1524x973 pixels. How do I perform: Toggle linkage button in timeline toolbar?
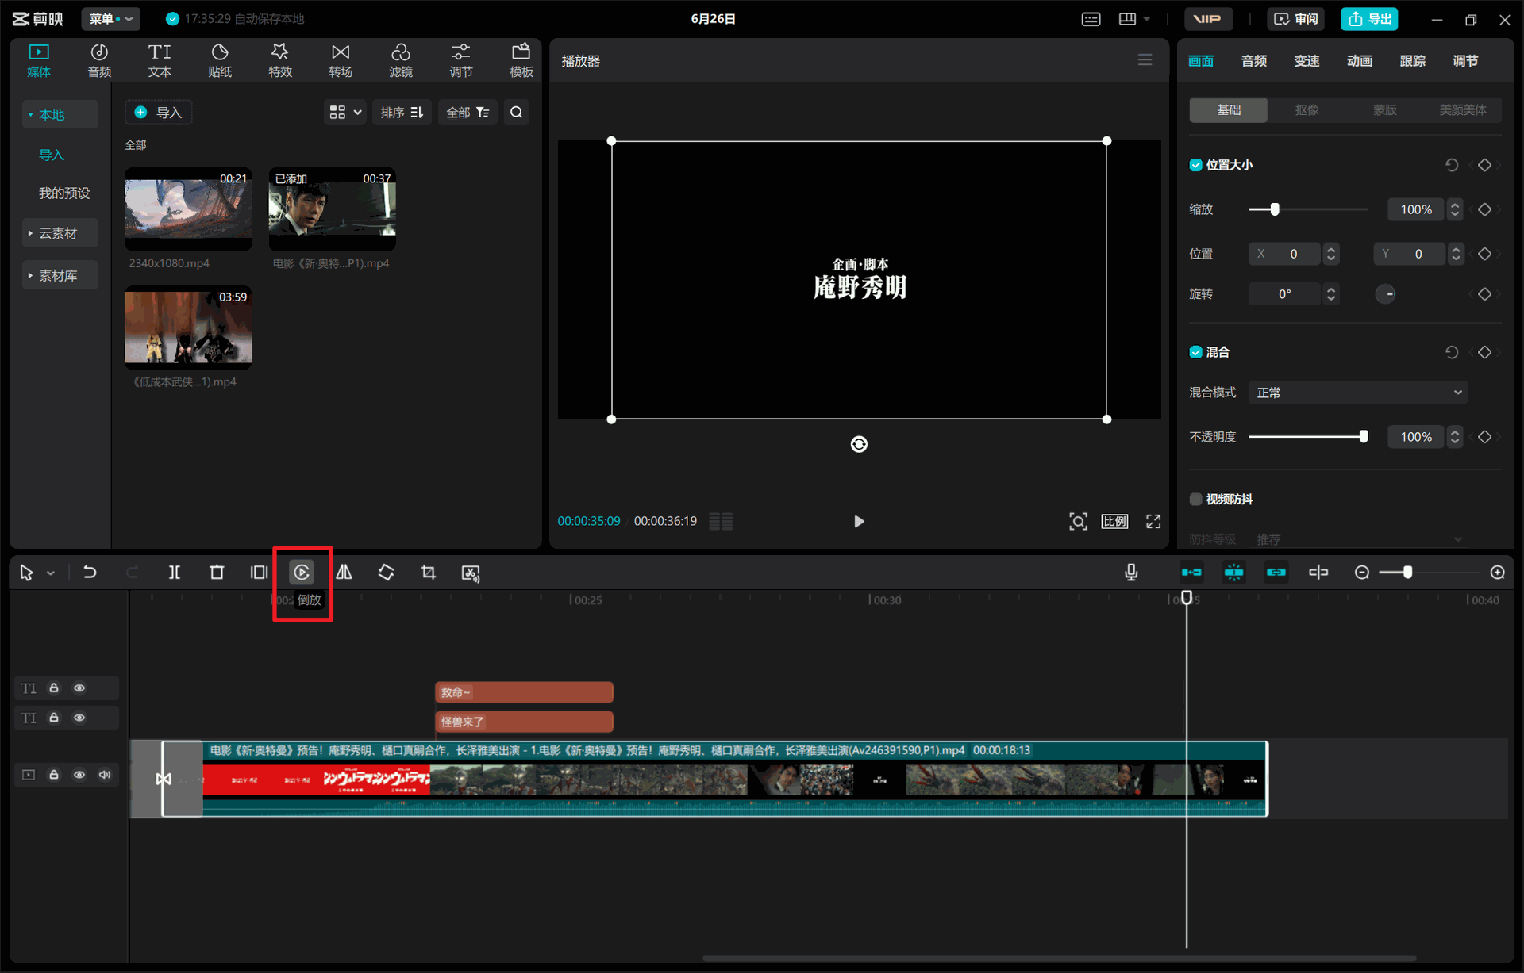pos(1276,572)
